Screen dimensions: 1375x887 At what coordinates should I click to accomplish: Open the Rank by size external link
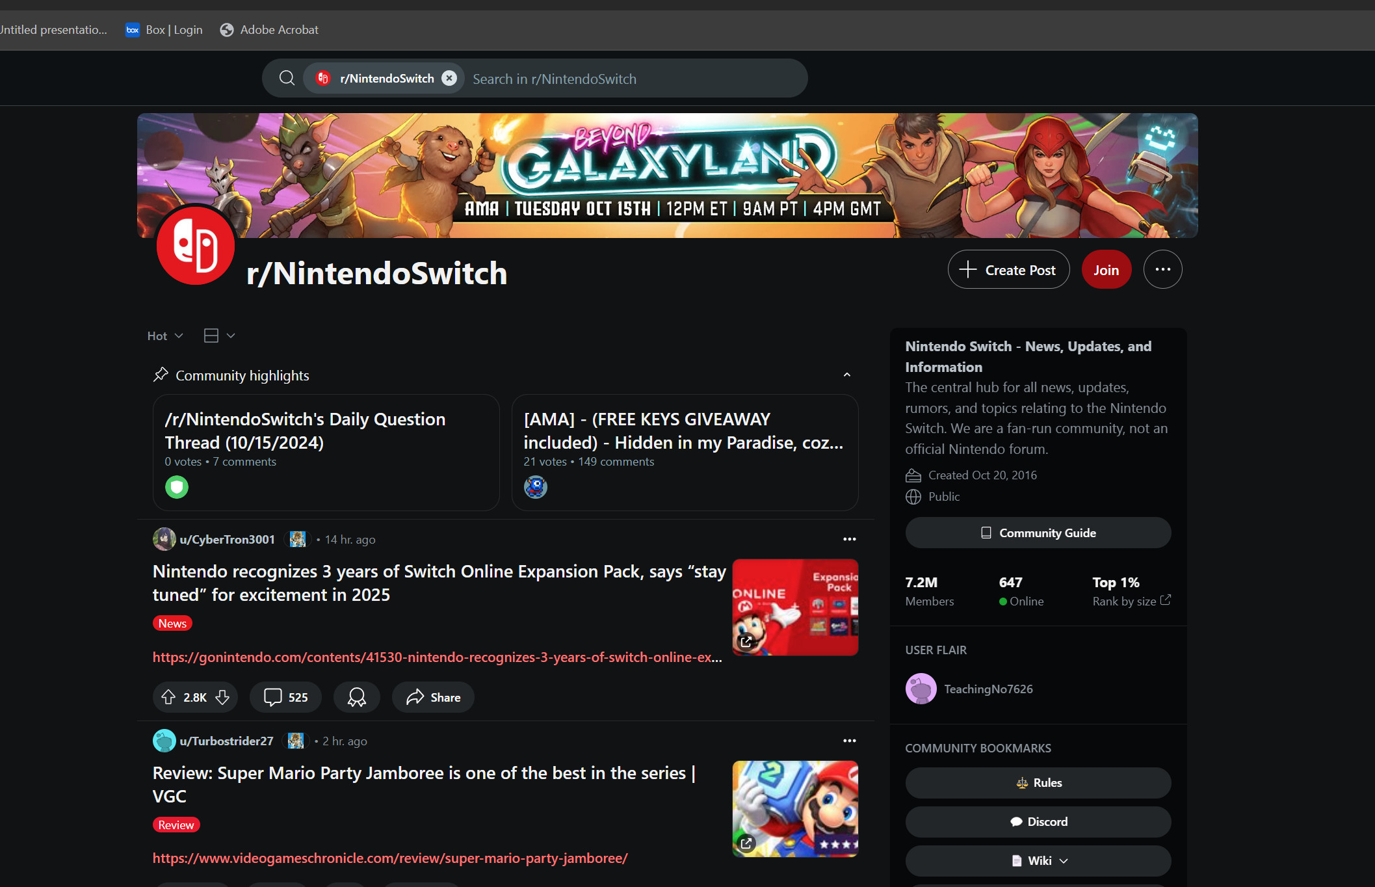pos(1132,601)
